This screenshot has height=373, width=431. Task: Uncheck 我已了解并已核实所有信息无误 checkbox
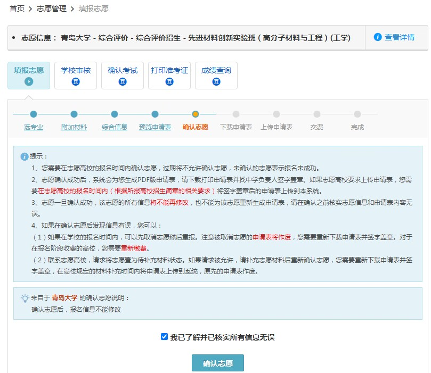click(165, 337)
